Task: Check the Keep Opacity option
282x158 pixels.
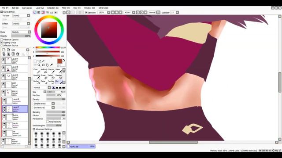Action: pyautogui.click(x=48, y=122)
